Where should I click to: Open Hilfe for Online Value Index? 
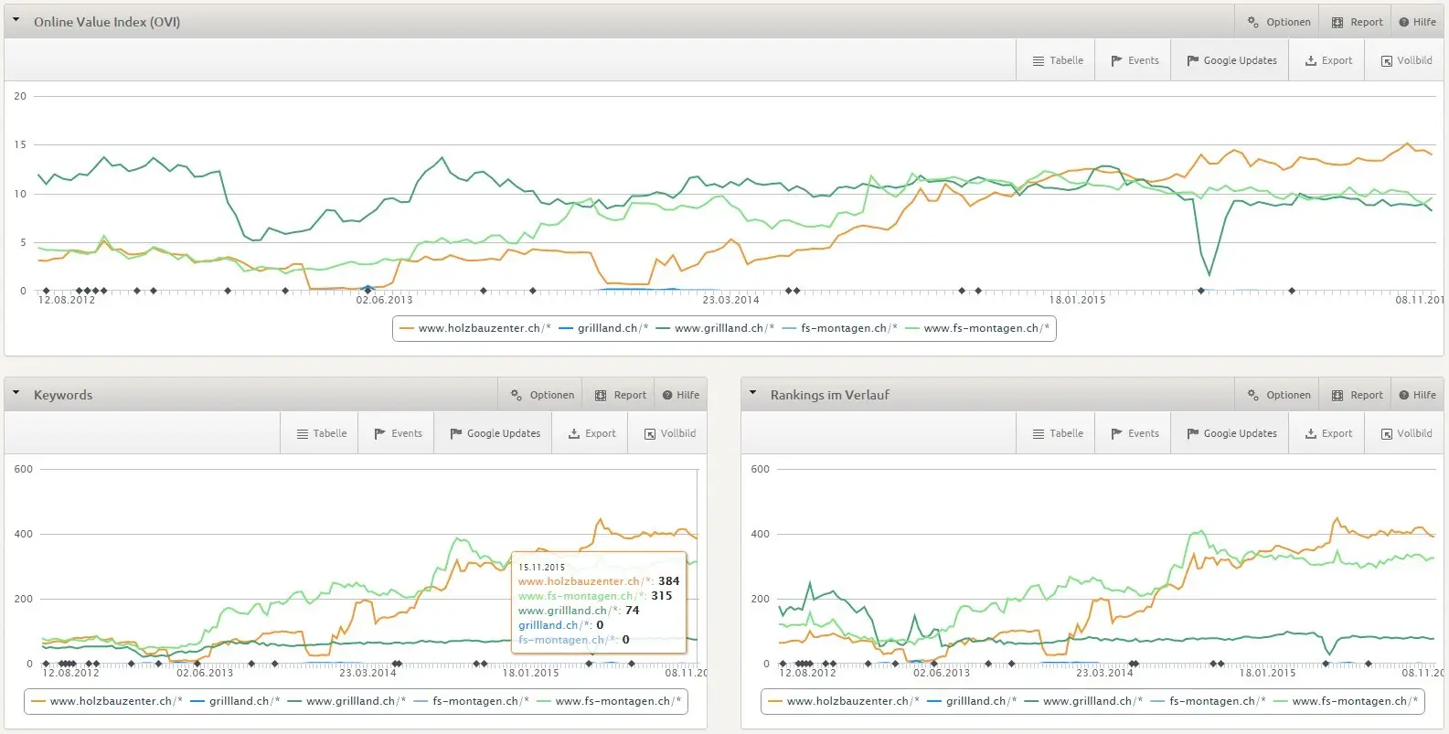[1417, 22]
